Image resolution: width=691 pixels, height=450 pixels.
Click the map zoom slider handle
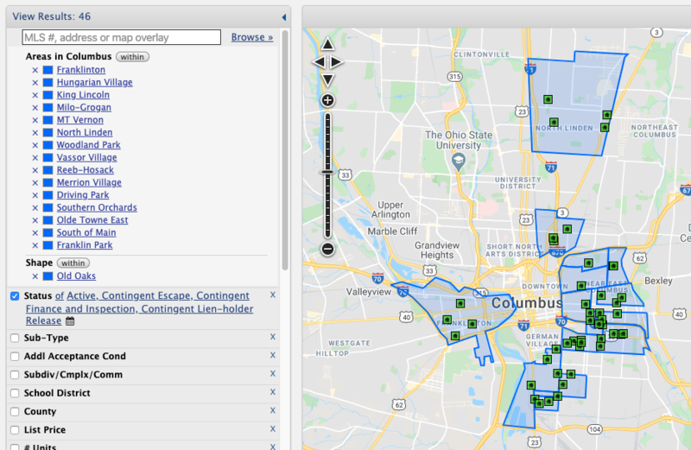pos(327,172)
